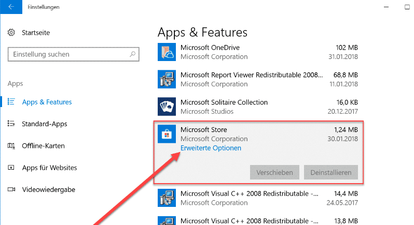The image size is (414, 225).
Task: Select the Microsoft Solitaire Collection entry
Action: click(224, 102)
